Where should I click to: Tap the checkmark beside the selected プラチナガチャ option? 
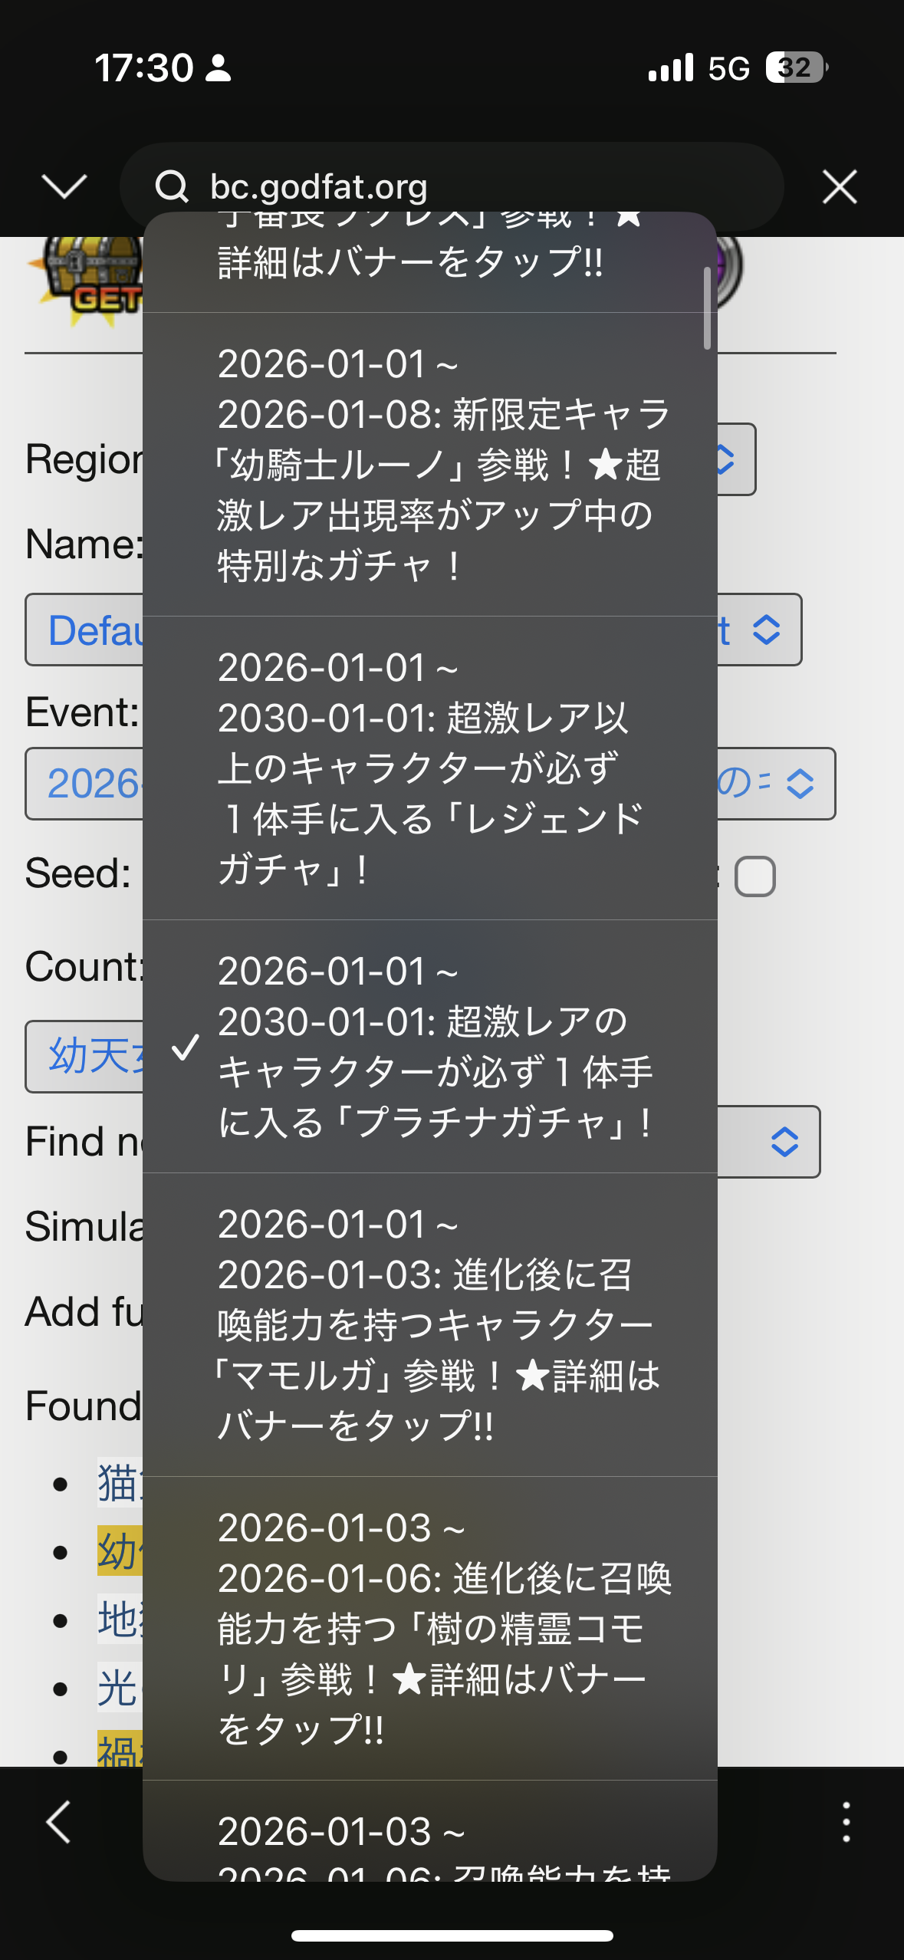pos(186,1047)
